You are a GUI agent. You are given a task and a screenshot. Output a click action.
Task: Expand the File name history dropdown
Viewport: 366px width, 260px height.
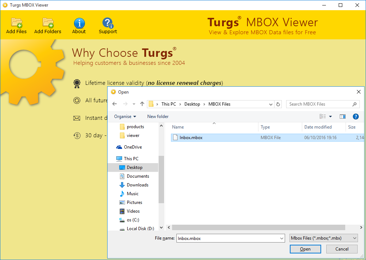pyautogui.click(x=282, y=238)
